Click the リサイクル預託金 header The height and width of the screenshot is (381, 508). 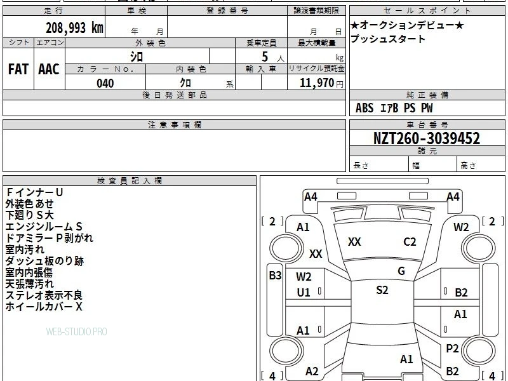(316, 69)
